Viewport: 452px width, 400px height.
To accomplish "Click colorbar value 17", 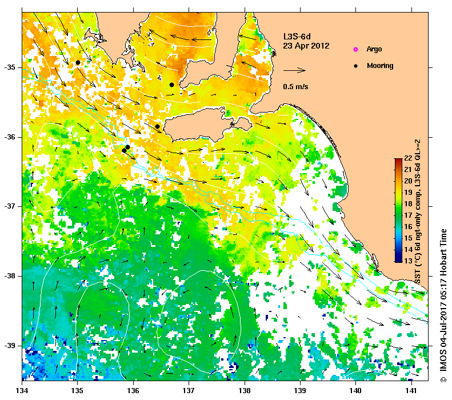I will point(408,215).
